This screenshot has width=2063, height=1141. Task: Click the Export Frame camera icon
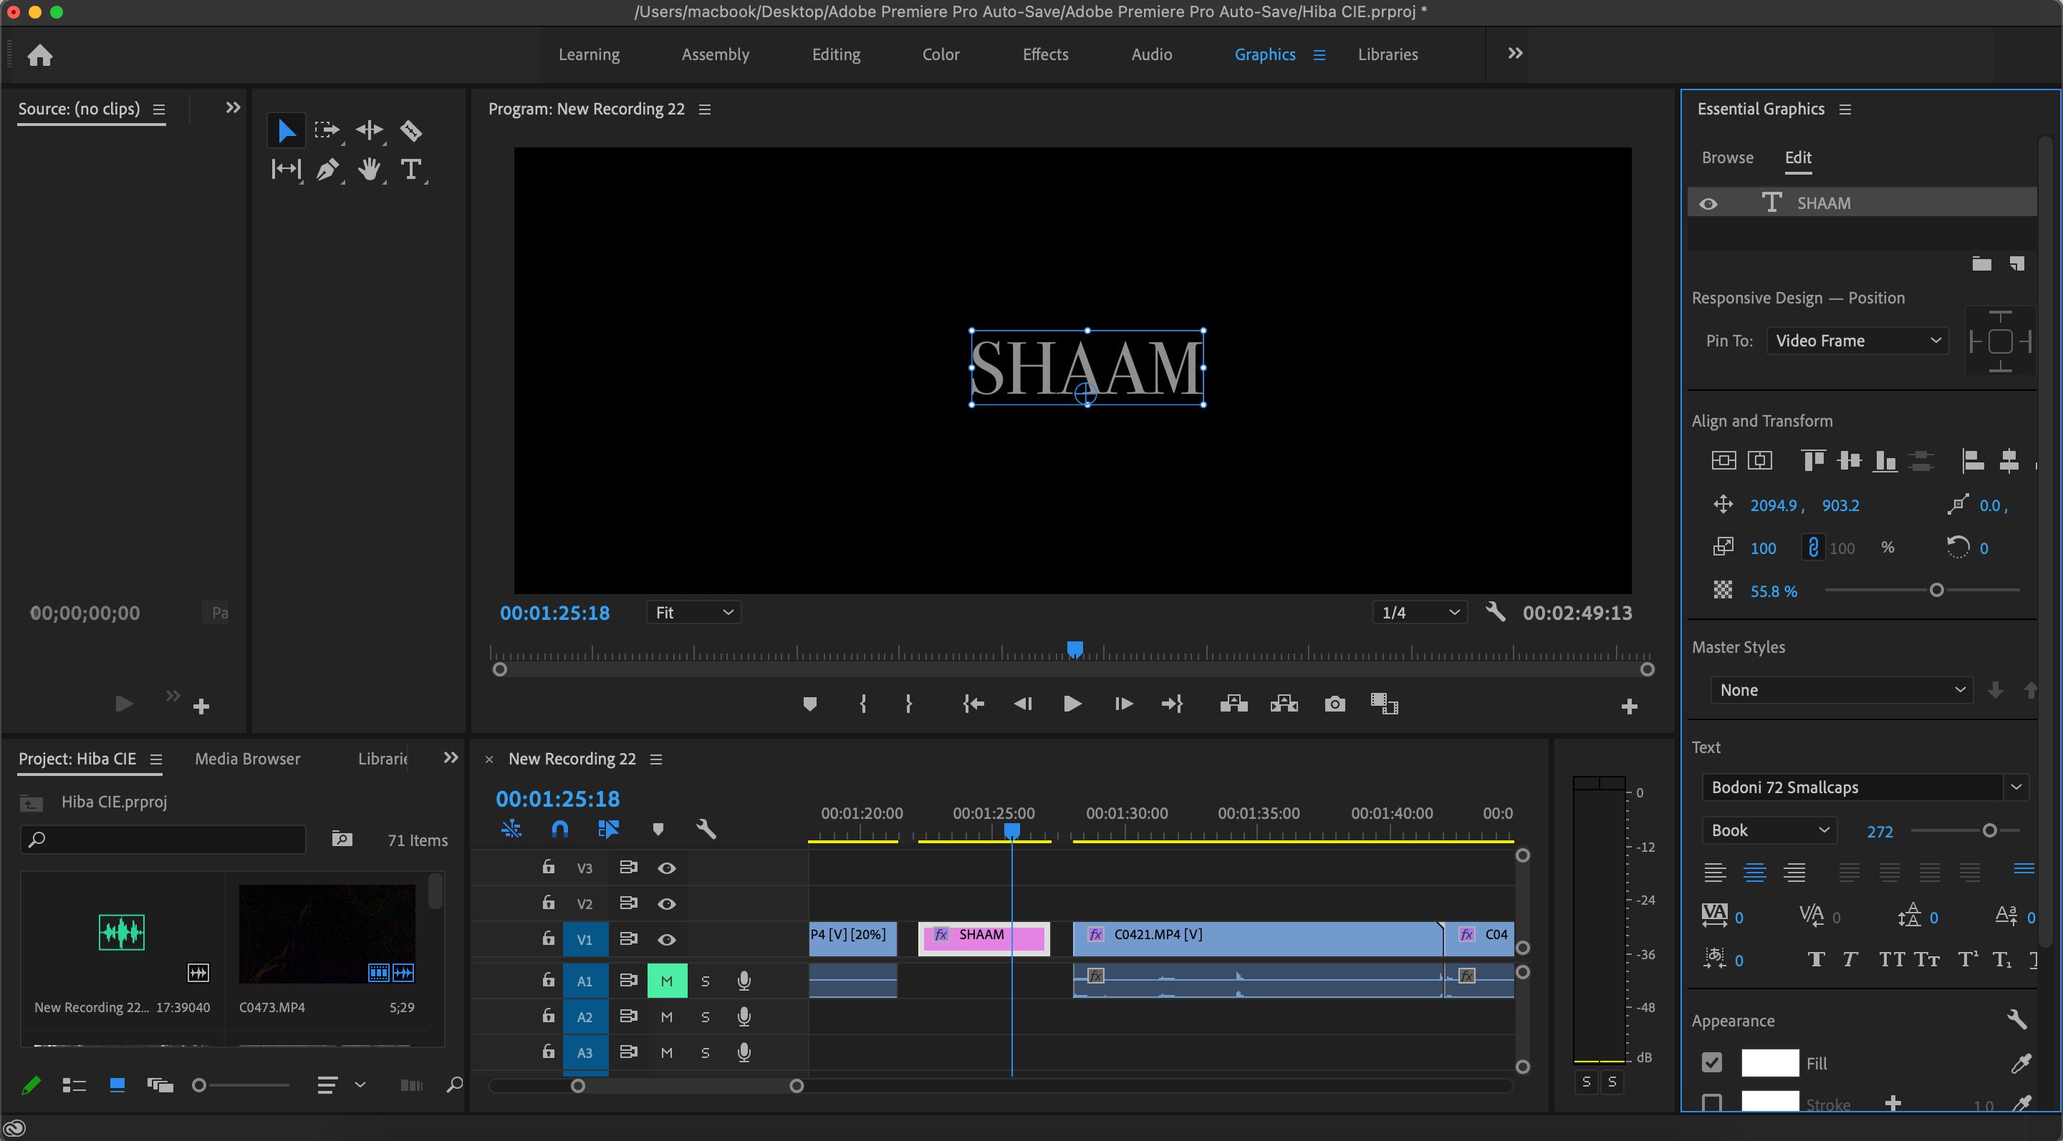pos(1335,704)
